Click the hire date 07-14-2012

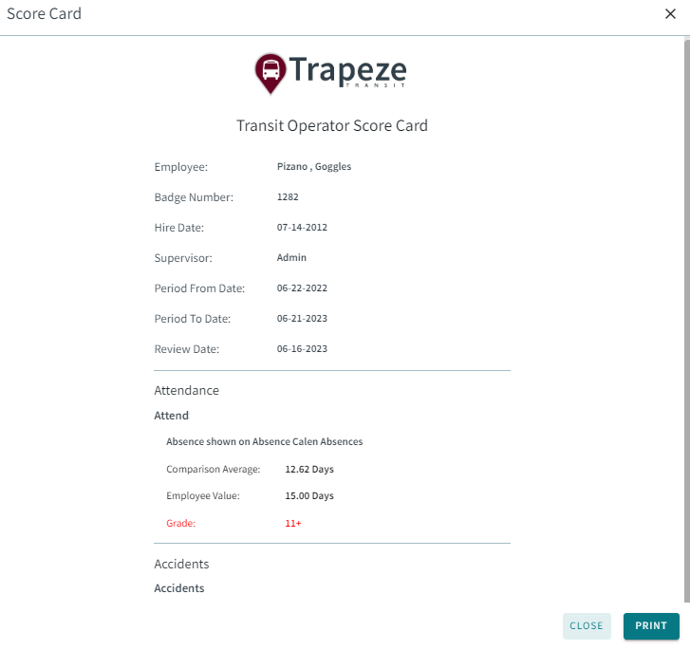click(302, 228)
